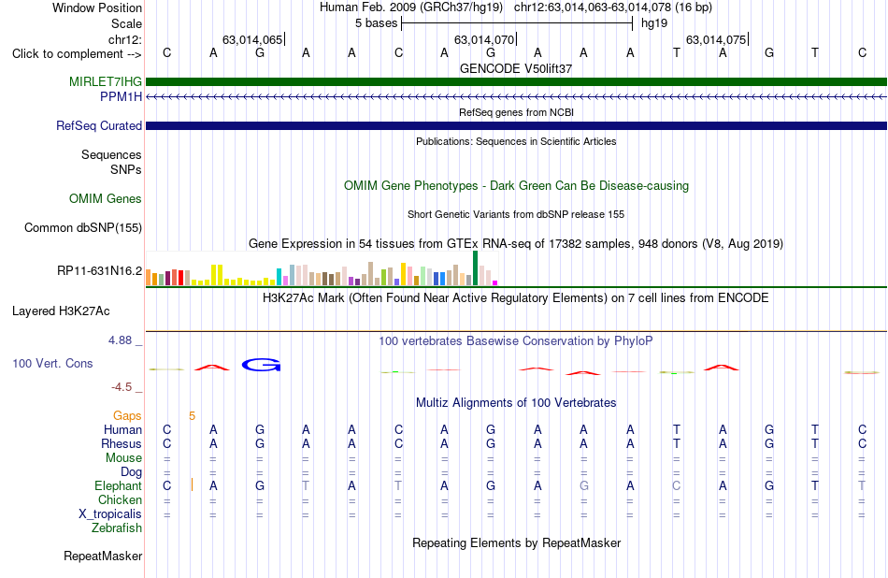Click the tallest dark green GTEx bar
Viewport: 888px width, 578px height.
475,268
